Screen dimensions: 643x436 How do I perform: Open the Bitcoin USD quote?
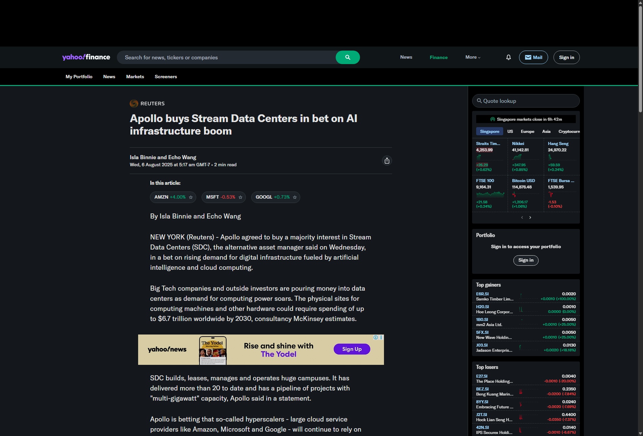523,181
